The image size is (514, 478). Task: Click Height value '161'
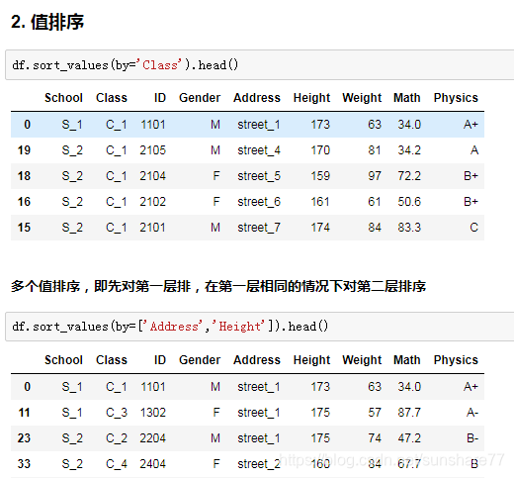pos(320,202)
